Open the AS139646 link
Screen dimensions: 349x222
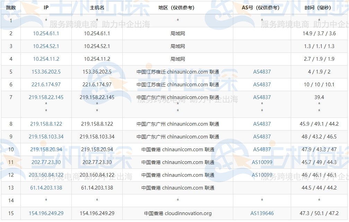[x=262, y=213]
